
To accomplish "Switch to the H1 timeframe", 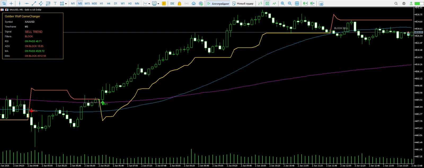I will coord(101,3).
